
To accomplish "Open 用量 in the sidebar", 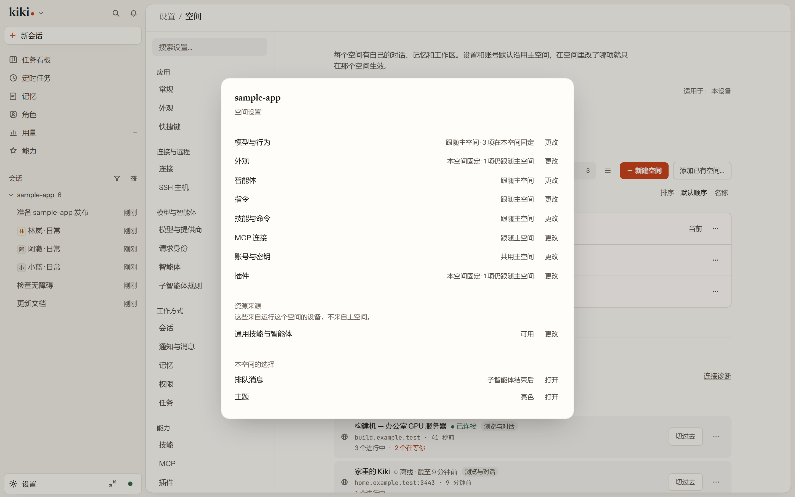I will [x=73, y=133].
